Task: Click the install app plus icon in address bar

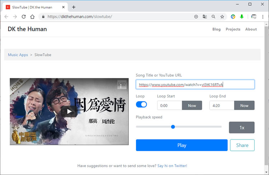Action: click(196, 16)
